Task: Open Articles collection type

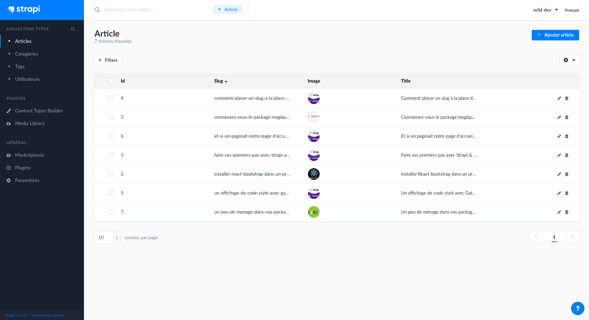Action: click(23, 41)
